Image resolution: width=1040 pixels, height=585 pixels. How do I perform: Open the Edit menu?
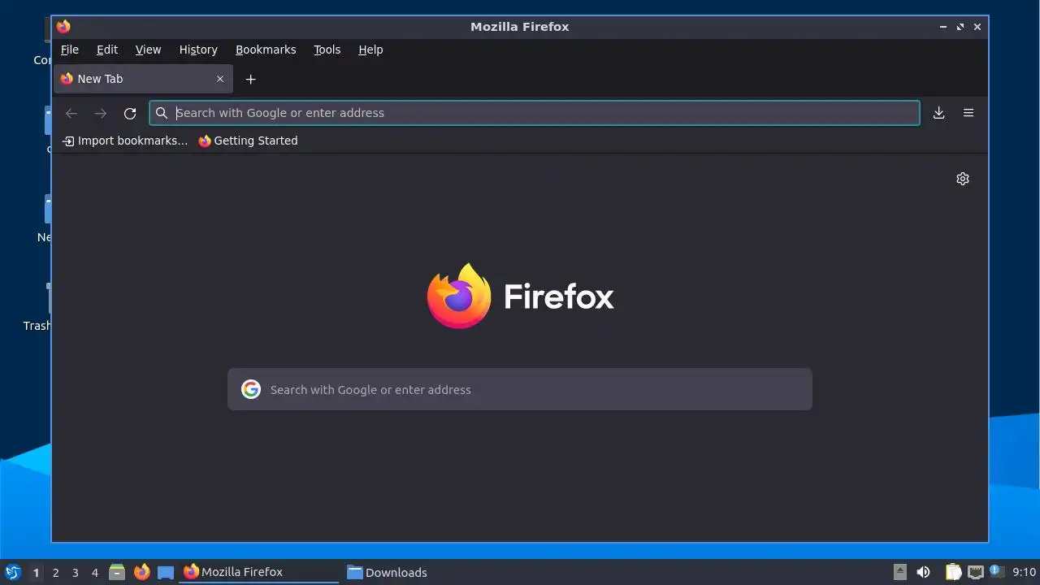click(107, 50)
